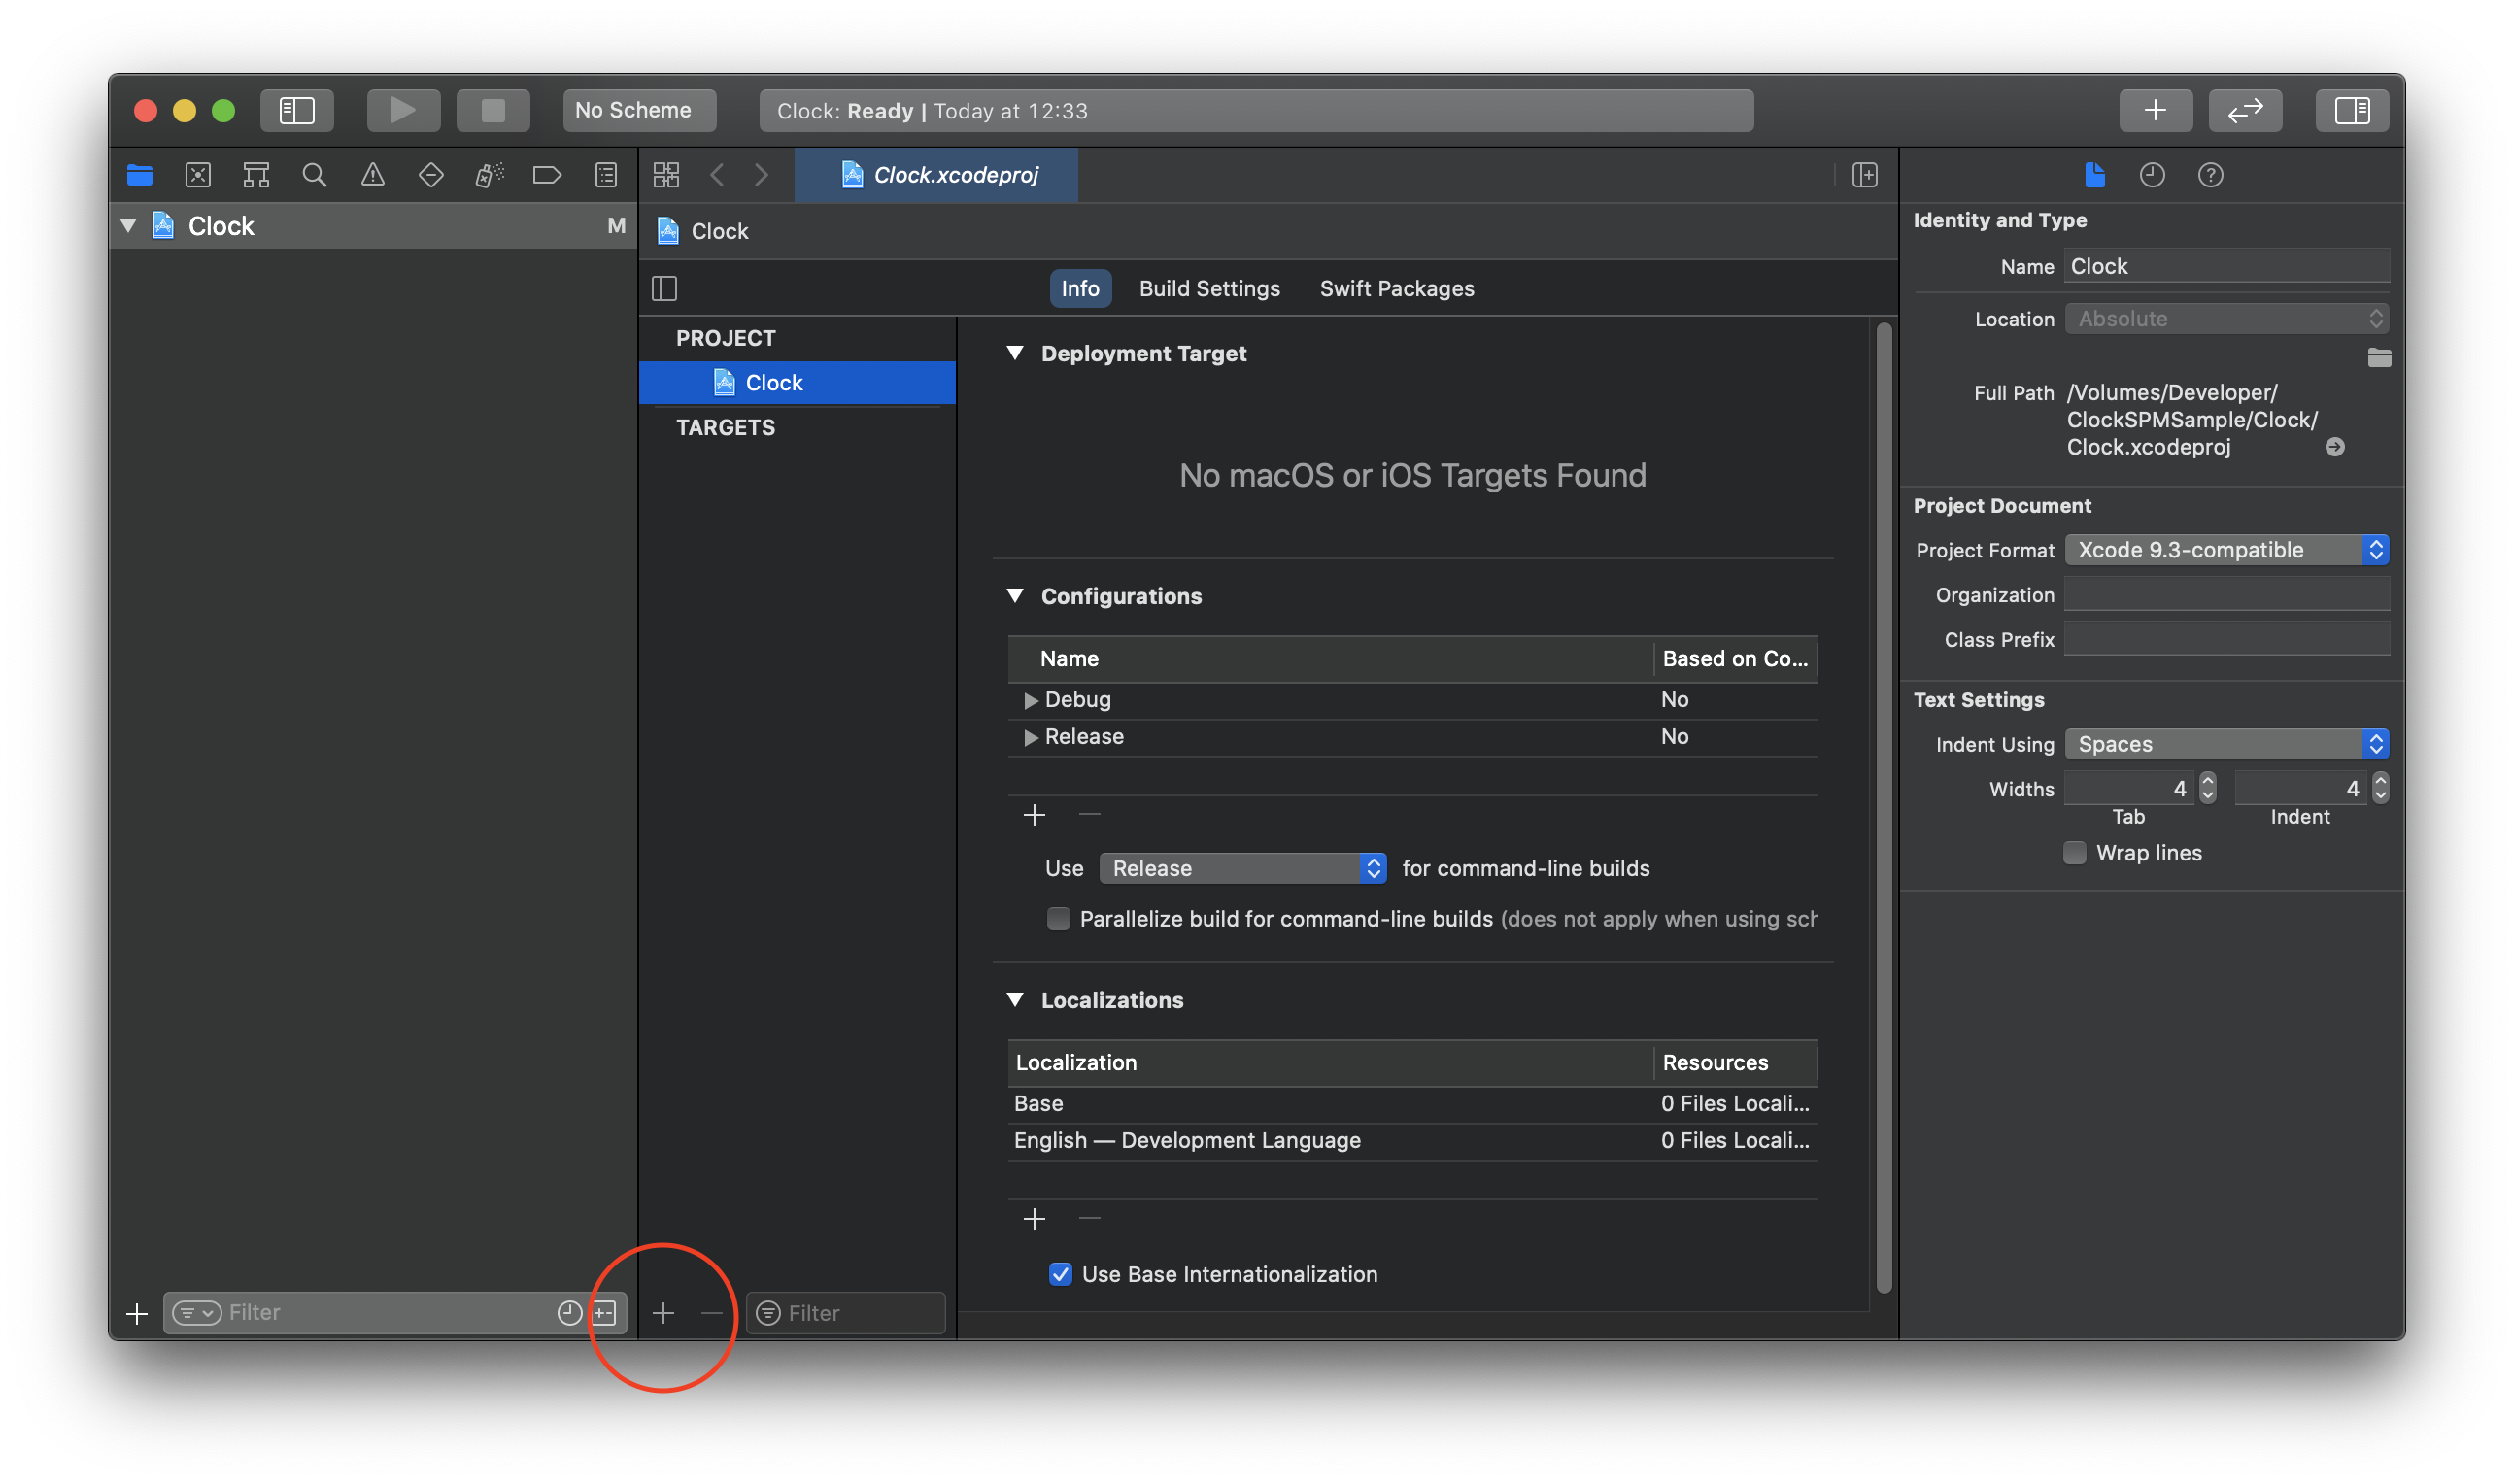Viewport: 2514px width, 1484px height.
Task: Open the Breakpoint navigator icon
Action: [x=547, y=175]
